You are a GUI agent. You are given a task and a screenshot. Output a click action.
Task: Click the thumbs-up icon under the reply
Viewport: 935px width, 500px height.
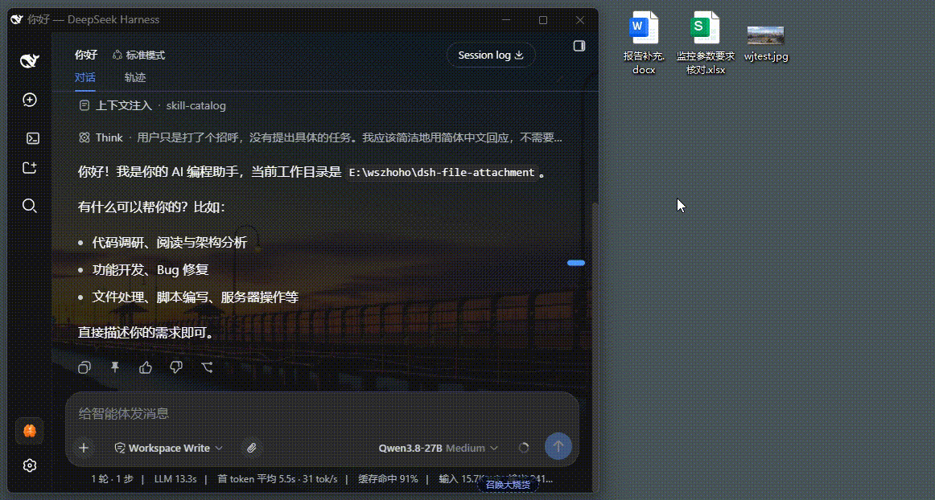point(146,367)
